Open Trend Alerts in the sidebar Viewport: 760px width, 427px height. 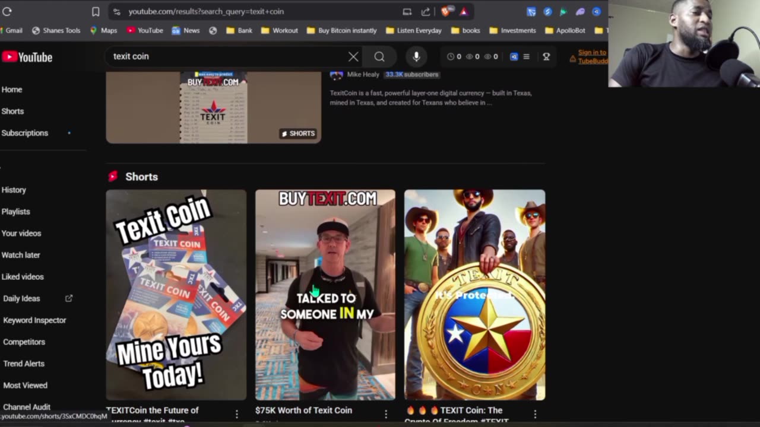pos(24,364)
